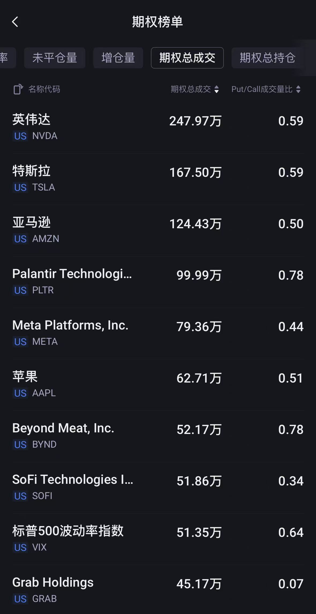
Task: Open the 亚马逊 AMZN row
Action: coord(158,230)
